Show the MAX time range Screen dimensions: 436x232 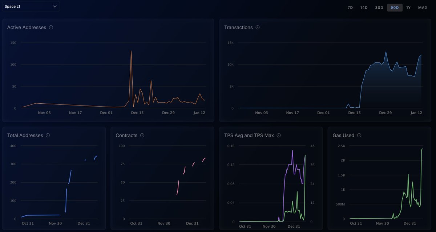[x=423, y=8]
